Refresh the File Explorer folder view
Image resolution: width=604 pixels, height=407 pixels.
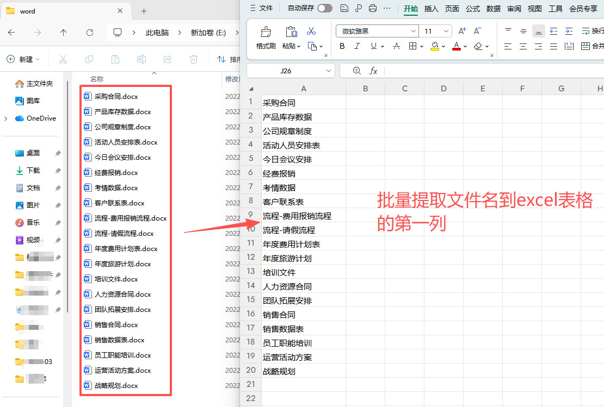pyautogui.click(x=90, y=33)
